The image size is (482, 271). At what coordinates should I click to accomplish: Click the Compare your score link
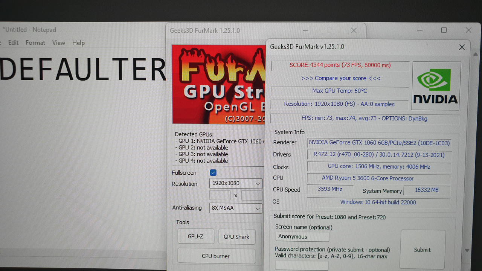(341, 78)
